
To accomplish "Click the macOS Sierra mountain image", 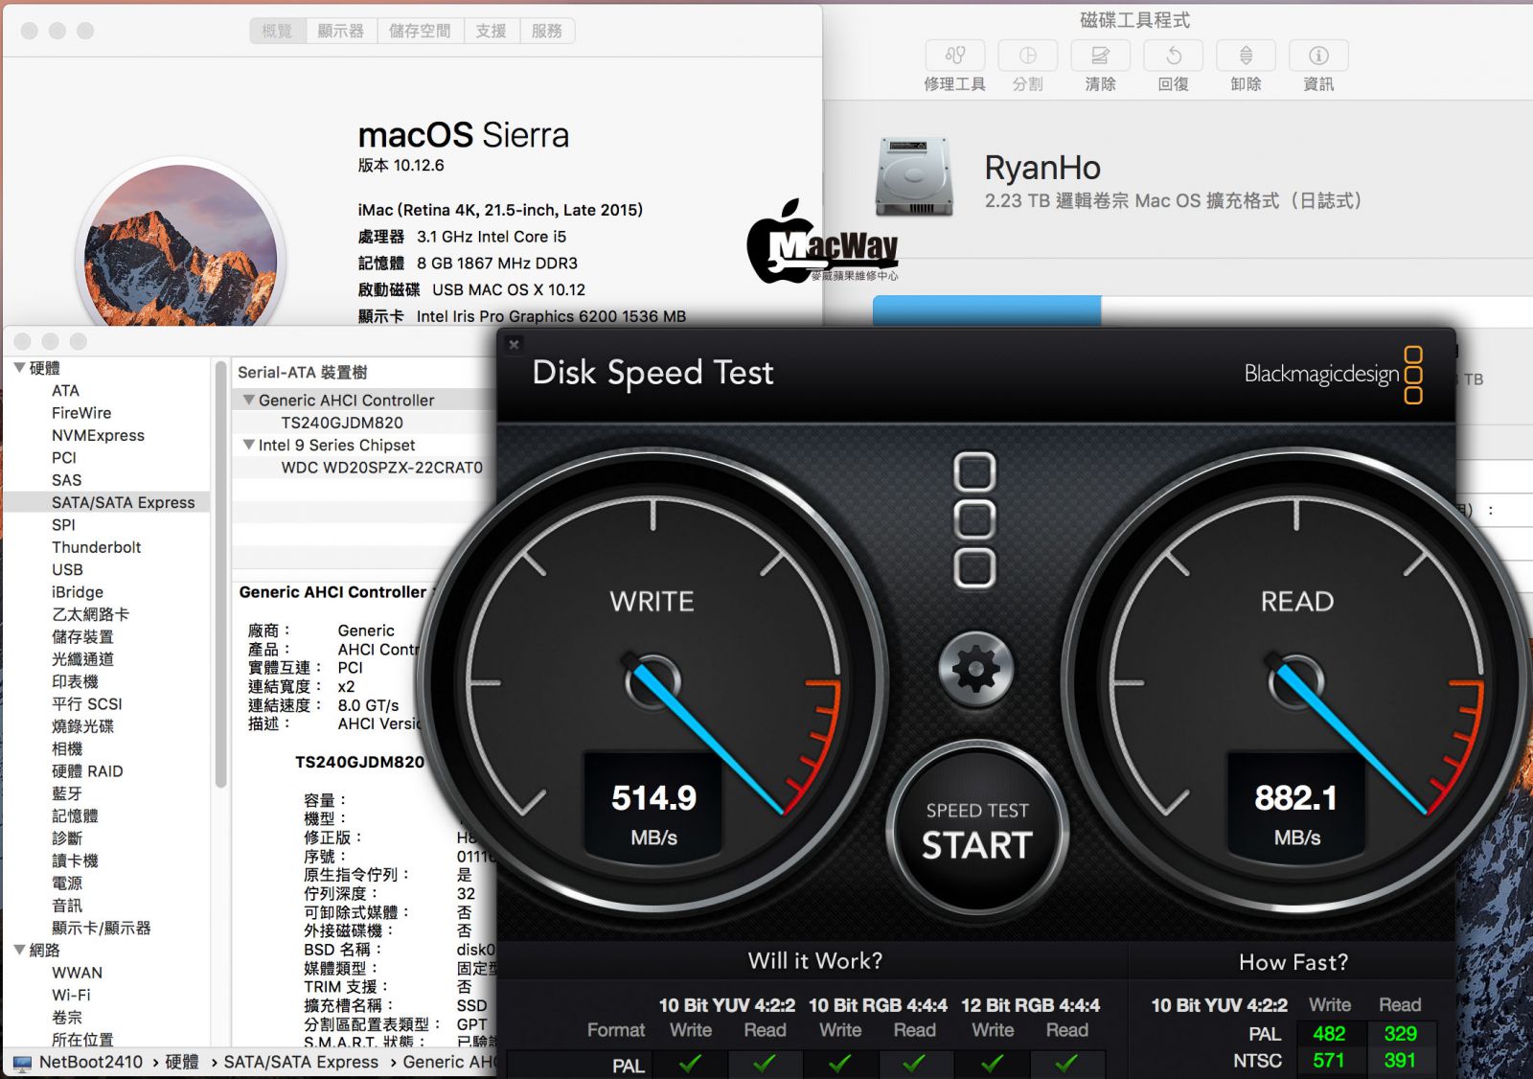I will [x=180, y=246].
